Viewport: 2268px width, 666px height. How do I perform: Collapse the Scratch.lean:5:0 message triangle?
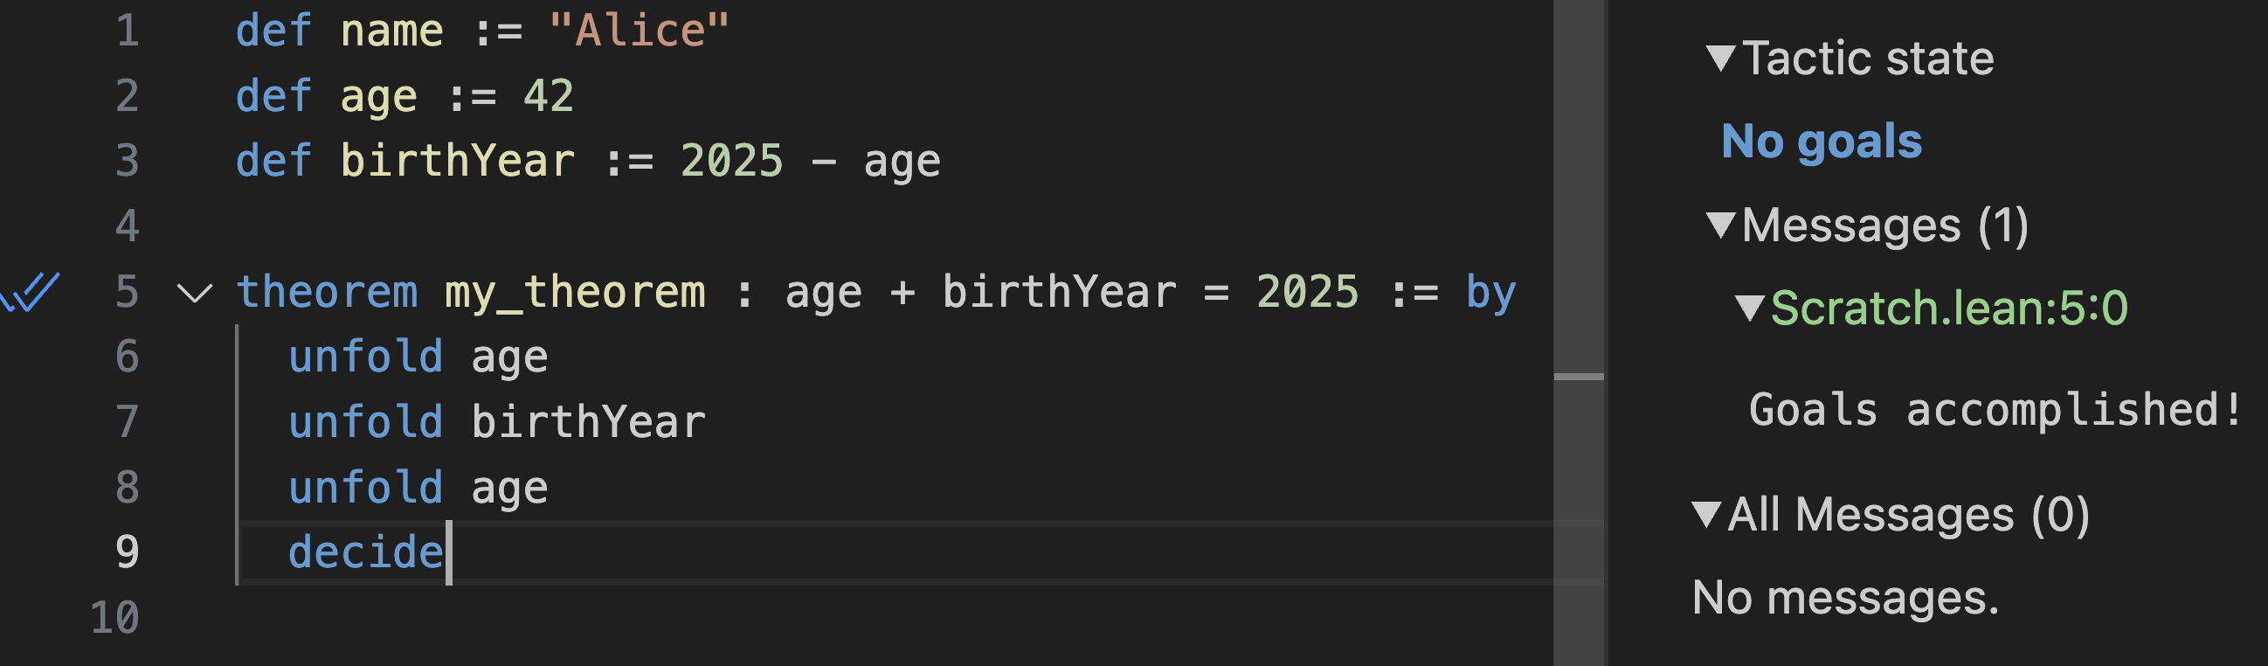point(1748,309)
